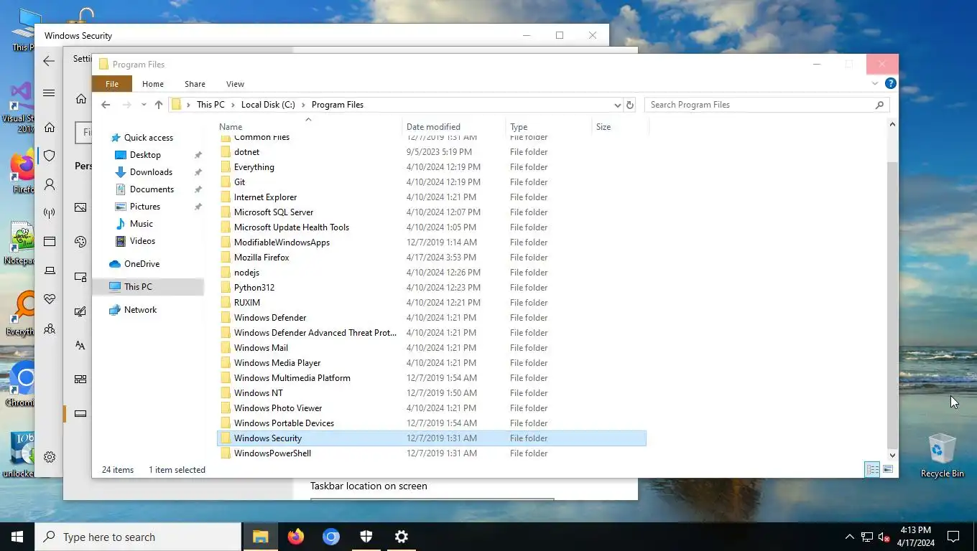
Task: Open the File ribbon tab
Action: click(x=112, y=84)
